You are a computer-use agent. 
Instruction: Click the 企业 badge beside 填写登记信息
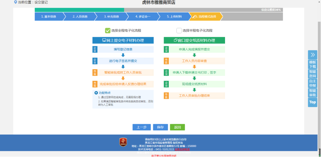[x=95, y=49]
